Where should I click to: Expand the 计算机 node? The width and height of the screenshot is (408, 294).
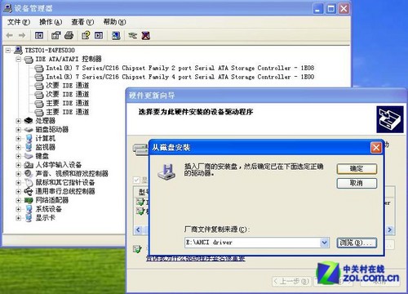pos(18,138)
